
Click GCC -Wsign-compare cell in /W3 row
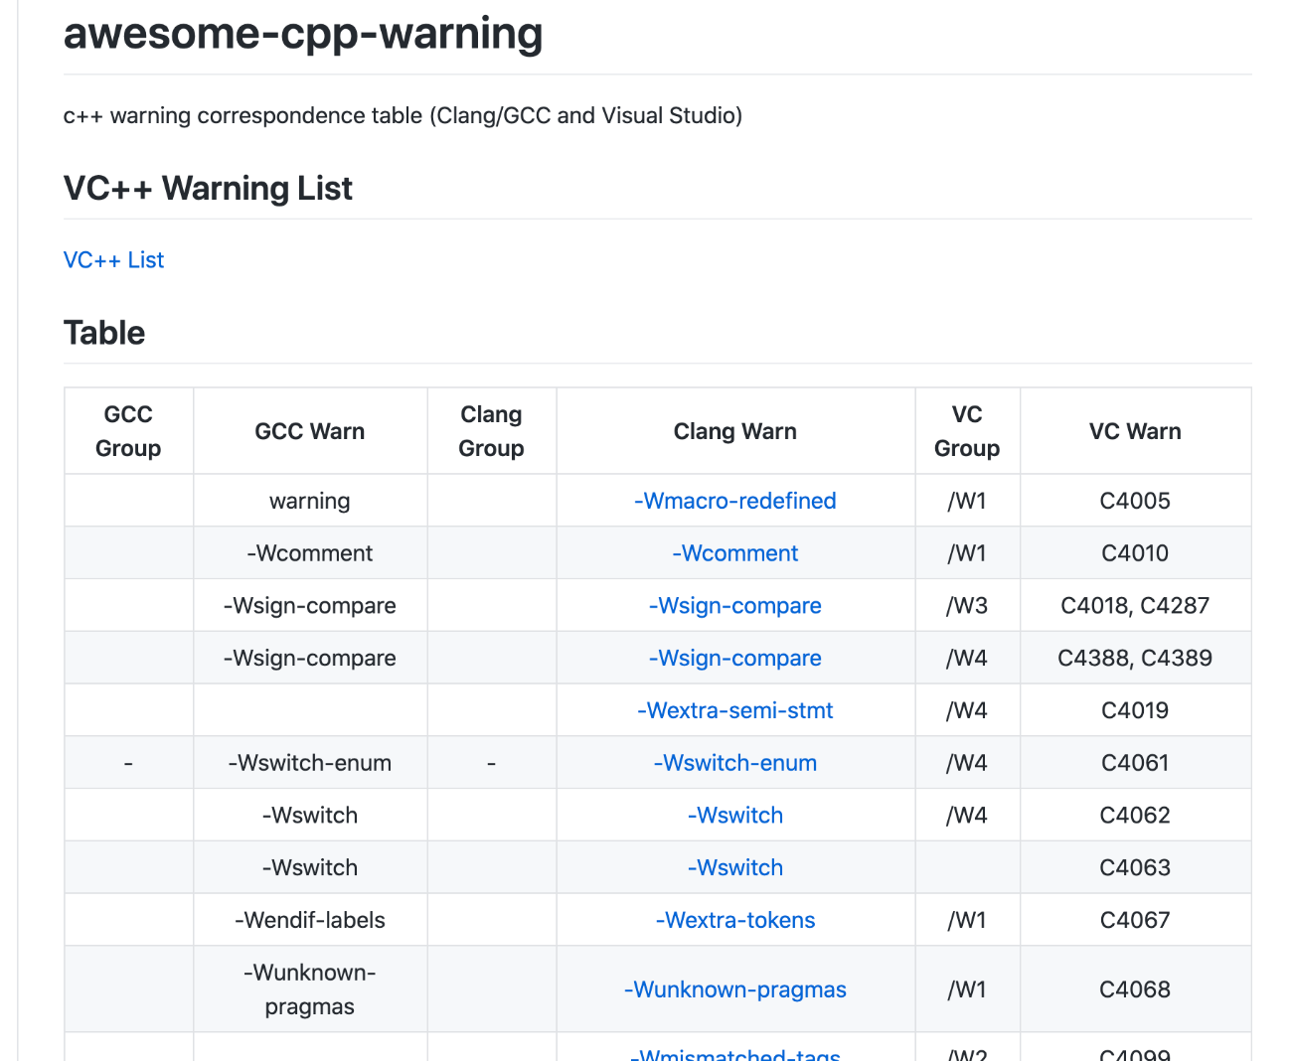310,606
